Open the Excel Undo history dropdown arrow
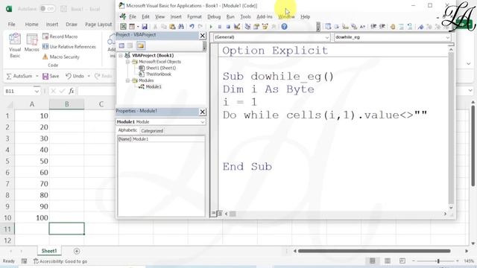The width and height of the screenshot is (477, 268). click(x=89, y=76)
